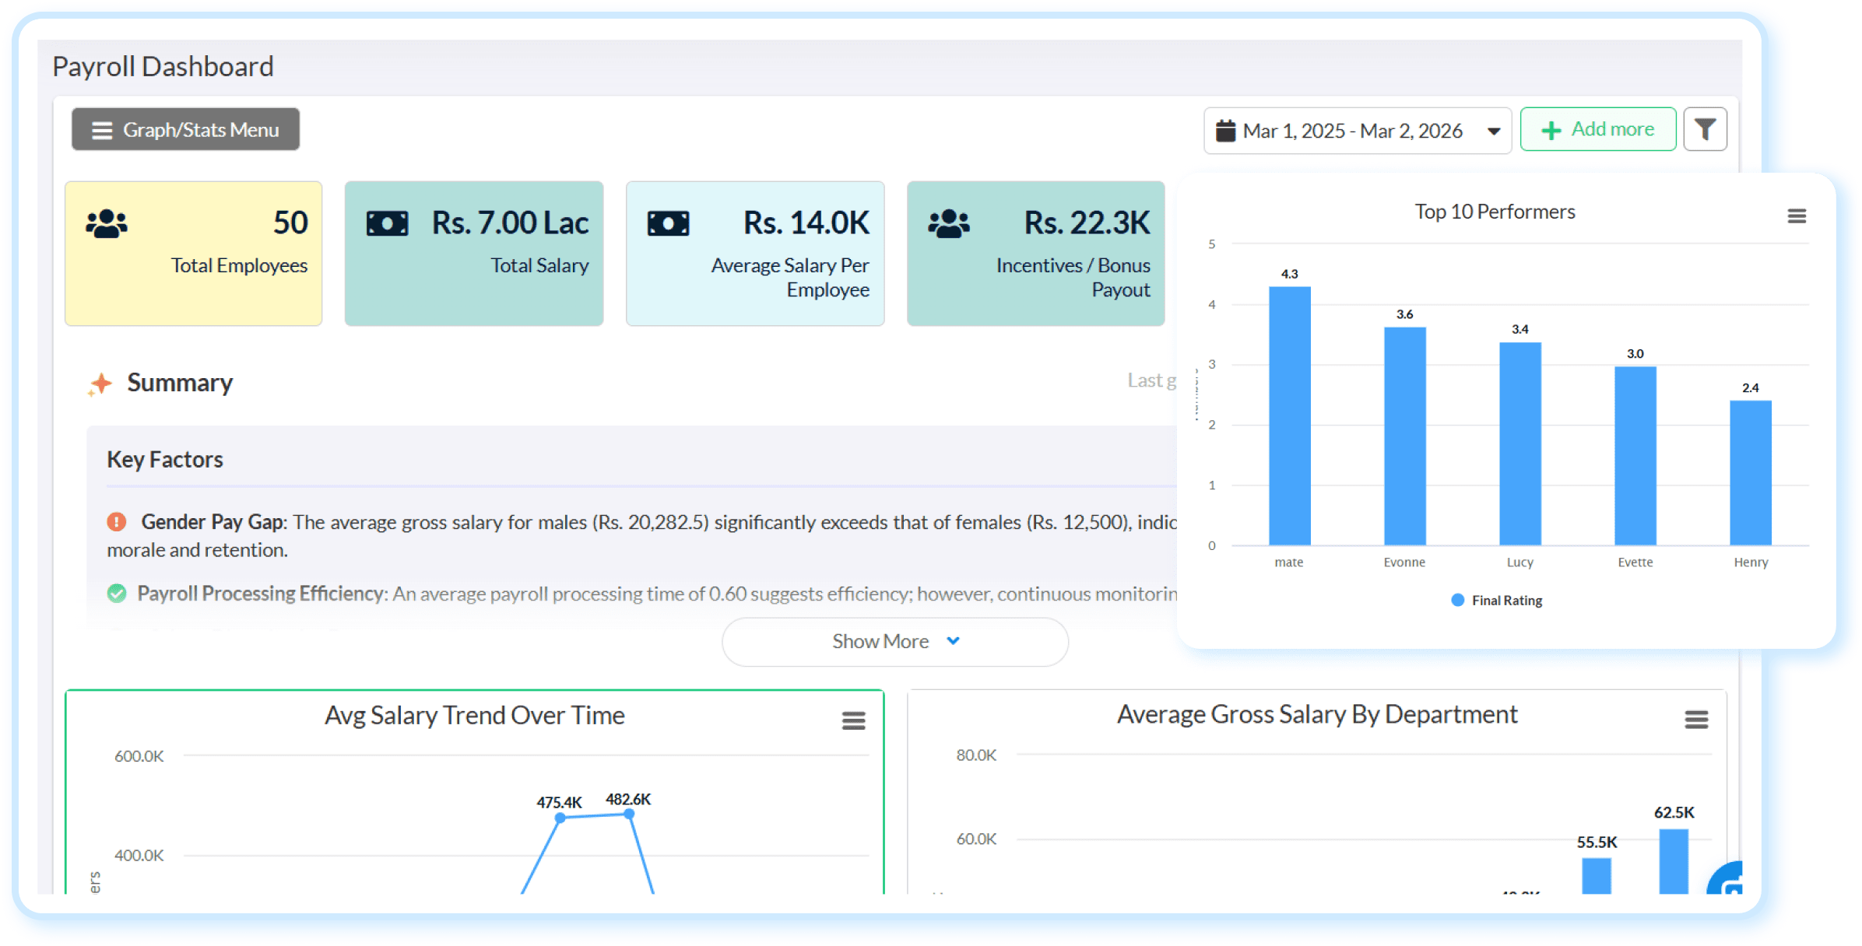This screenshot has height=946, width=1862.
Task: Click the Top 10 Performers chart title
Action: (1495, 212)
